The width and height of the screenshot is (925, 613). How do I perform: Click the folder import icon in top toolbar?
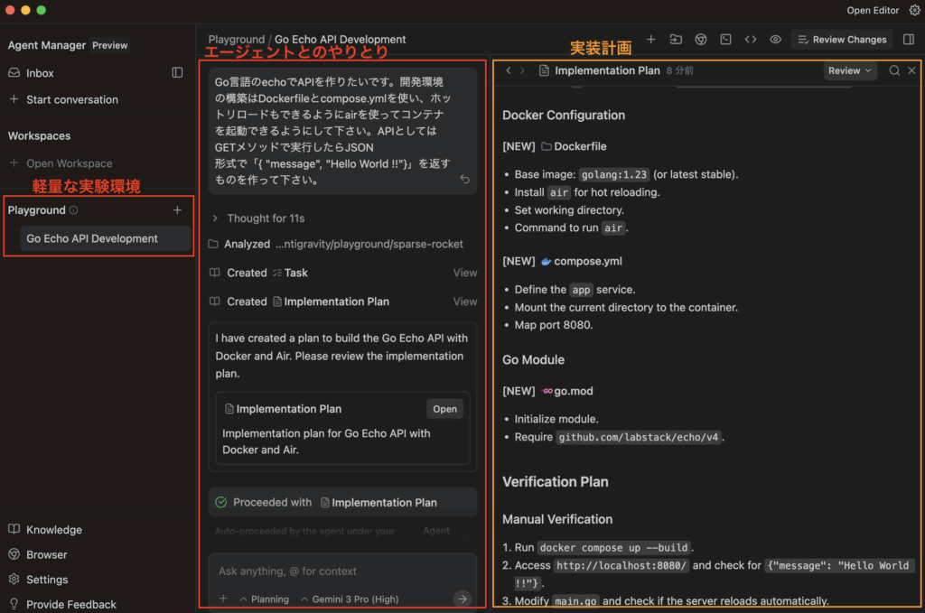[676, 40]
